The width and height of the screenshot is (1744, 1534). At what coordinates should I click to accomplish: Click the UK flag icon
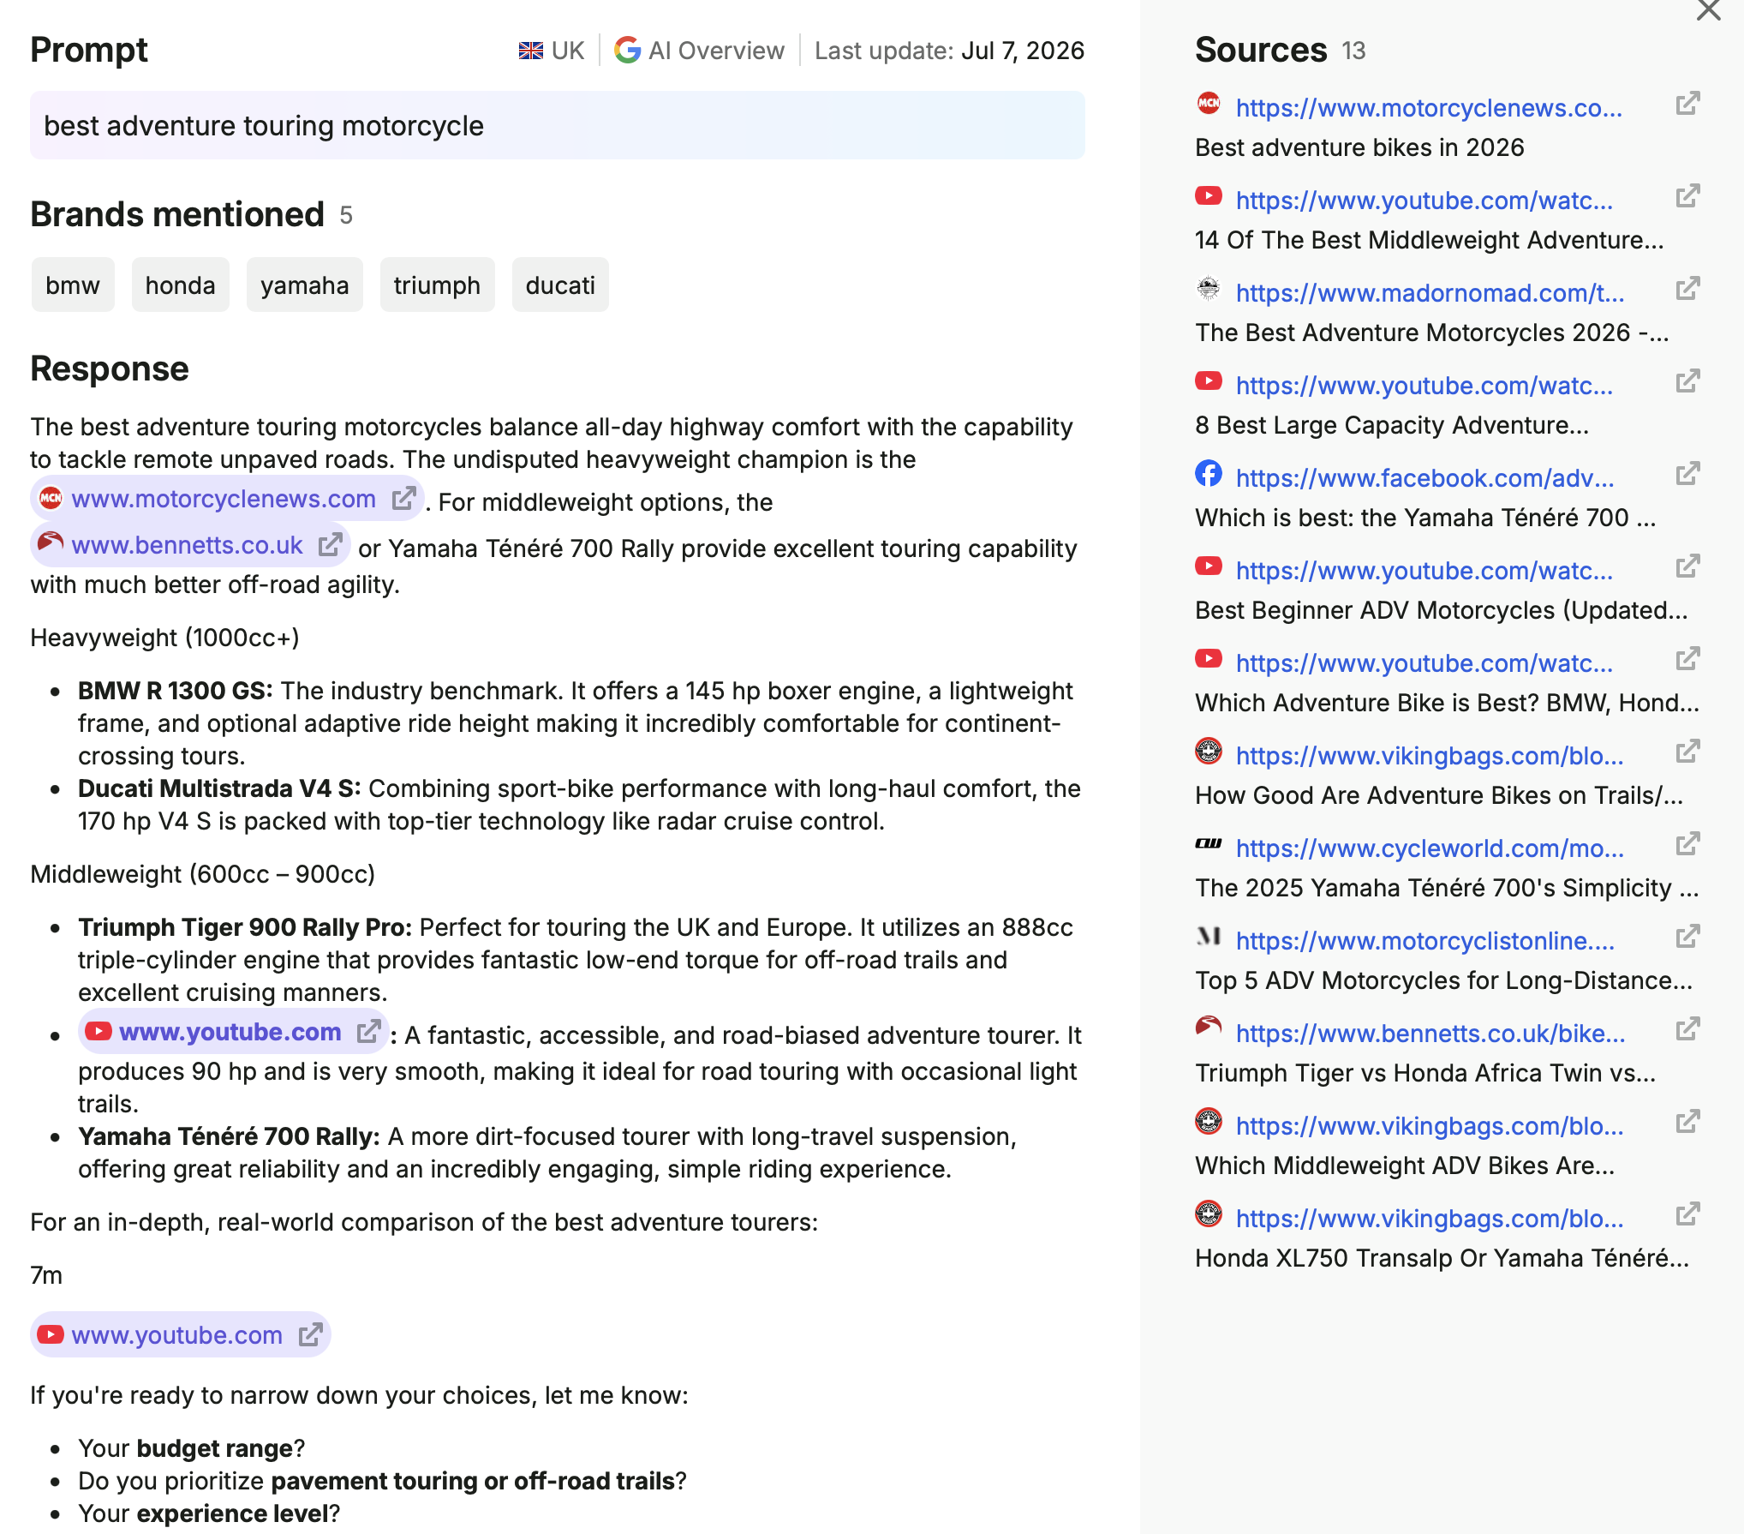[531, 51]
